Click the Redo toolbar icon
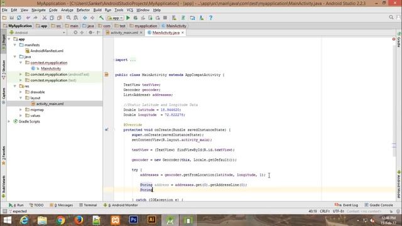This screenshot has height=226, width=402. [x=35, y=18]
